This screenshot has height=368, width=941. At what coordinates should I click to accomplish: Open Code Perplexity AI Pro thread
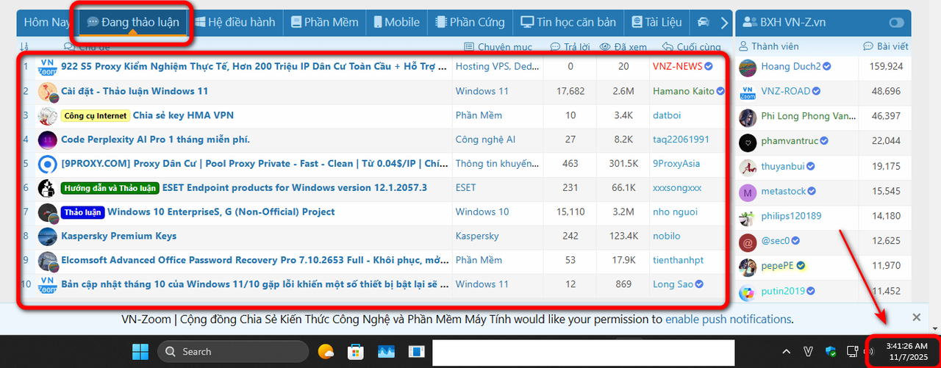click(x=156, y=140)
